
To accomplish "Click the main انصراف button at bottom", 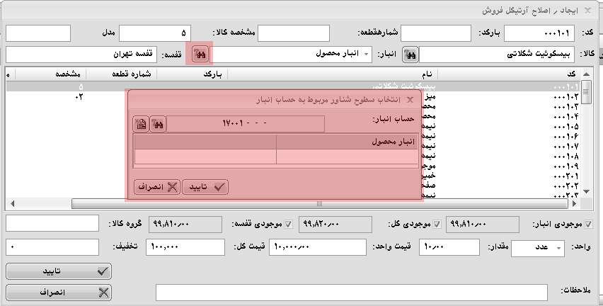I will click(59, 292).
